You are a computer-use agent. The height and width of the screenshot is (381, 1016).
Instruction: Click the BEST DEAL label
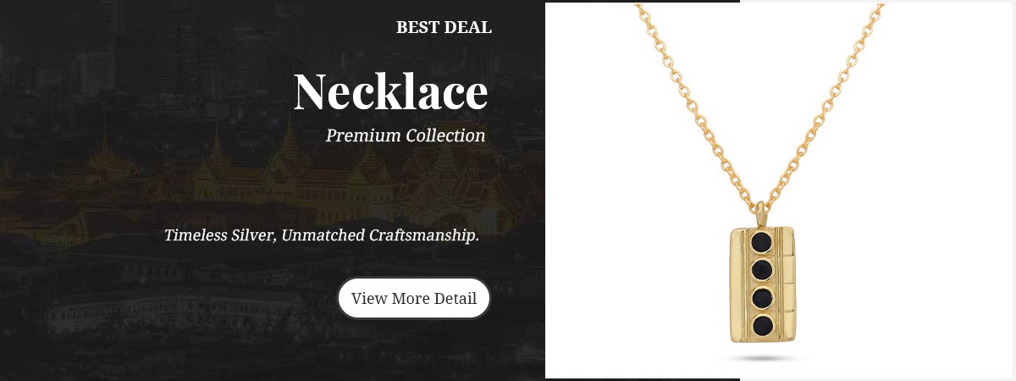(x=444, y=27)
